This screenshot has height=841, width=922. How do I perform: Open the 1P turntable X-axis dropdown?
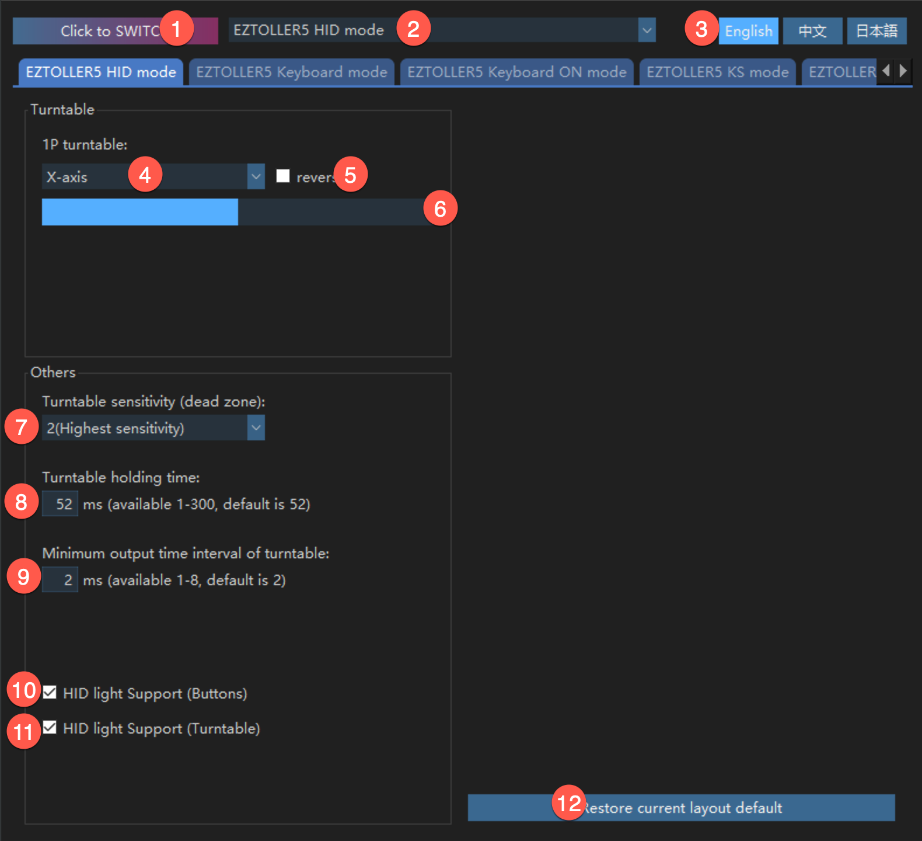pos(153,176)
